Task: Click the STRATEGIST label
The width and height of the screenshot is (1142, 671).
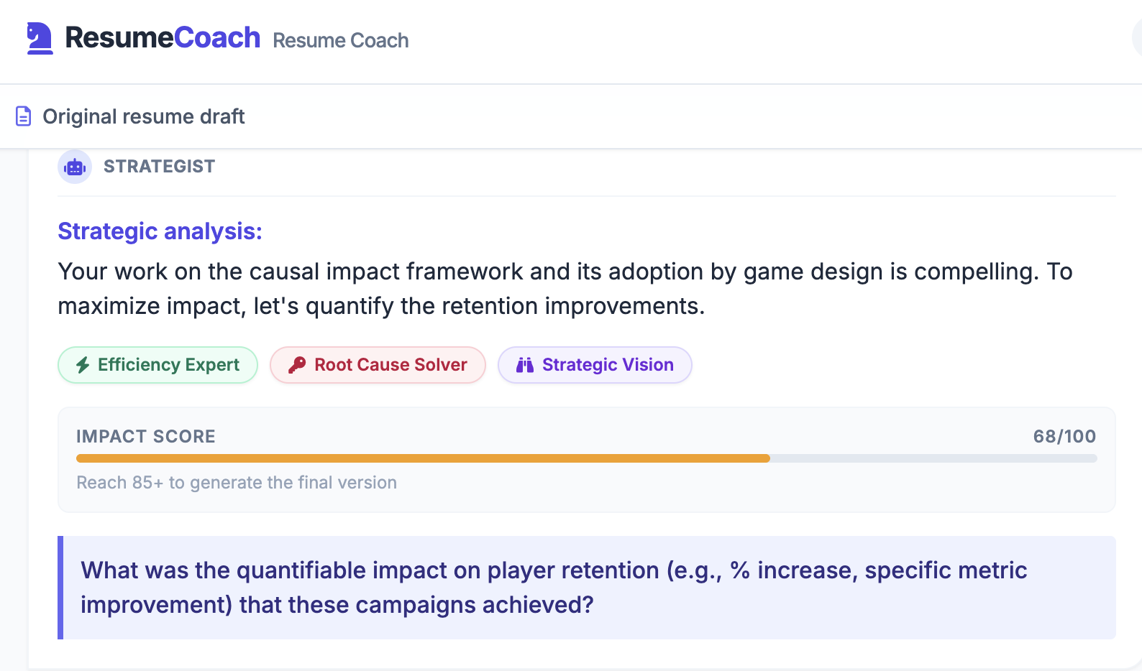Action: coord(159,167)
